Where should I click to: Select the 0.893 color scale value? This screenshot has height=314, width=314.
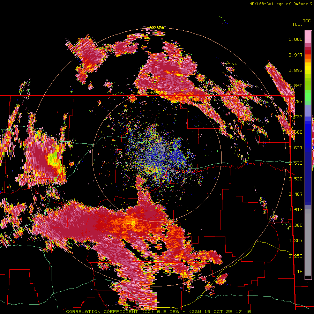(296, 70)
